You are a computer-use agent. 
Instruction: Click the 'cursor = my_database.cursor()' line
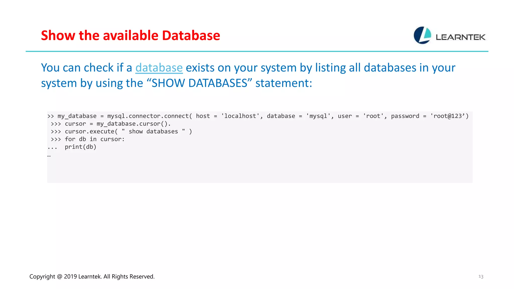click(x=111, y=124)
